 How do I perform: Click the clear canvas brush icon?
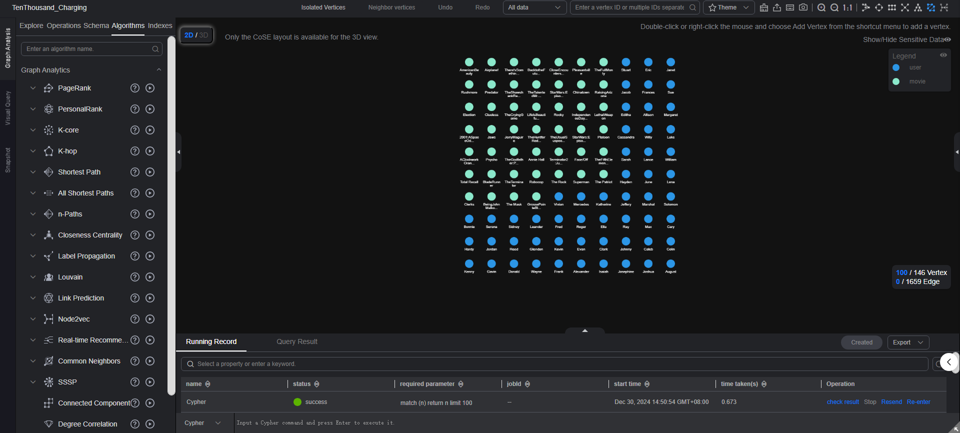(763, 7)
